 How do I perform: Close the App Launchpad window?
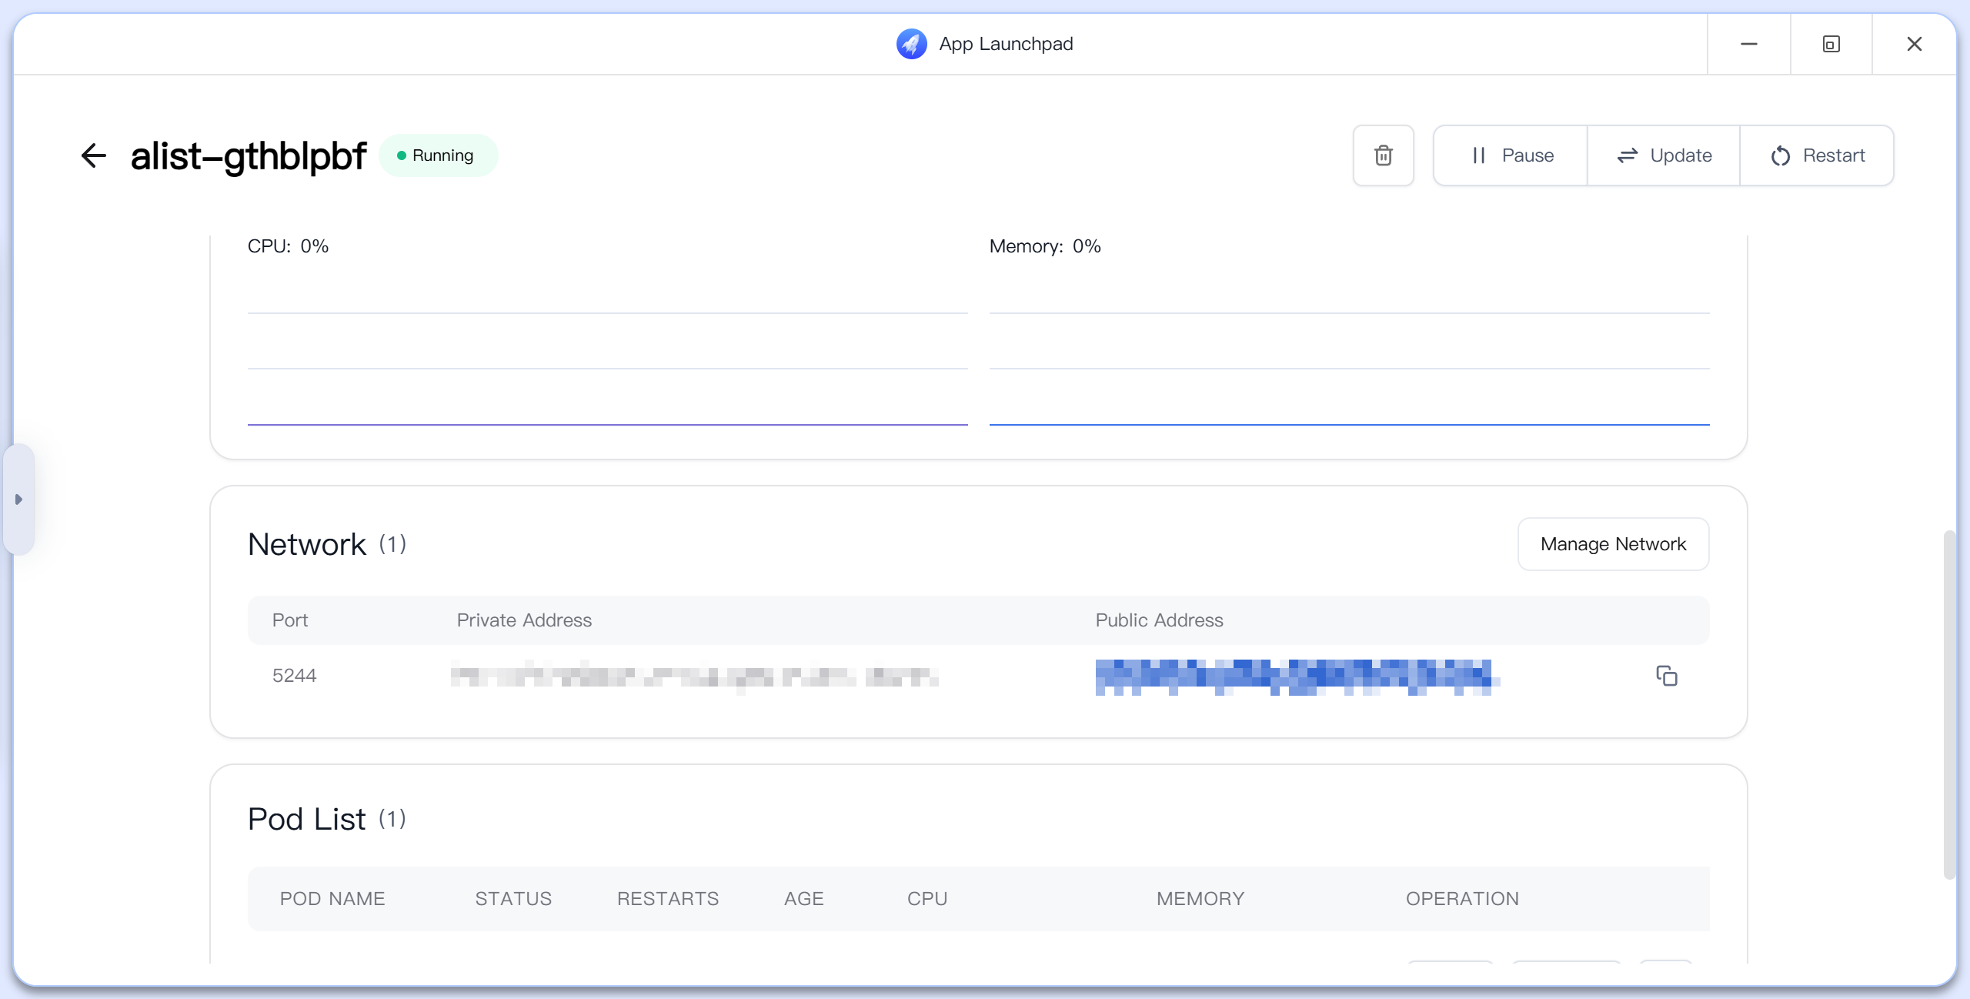tap(1914, 44)
